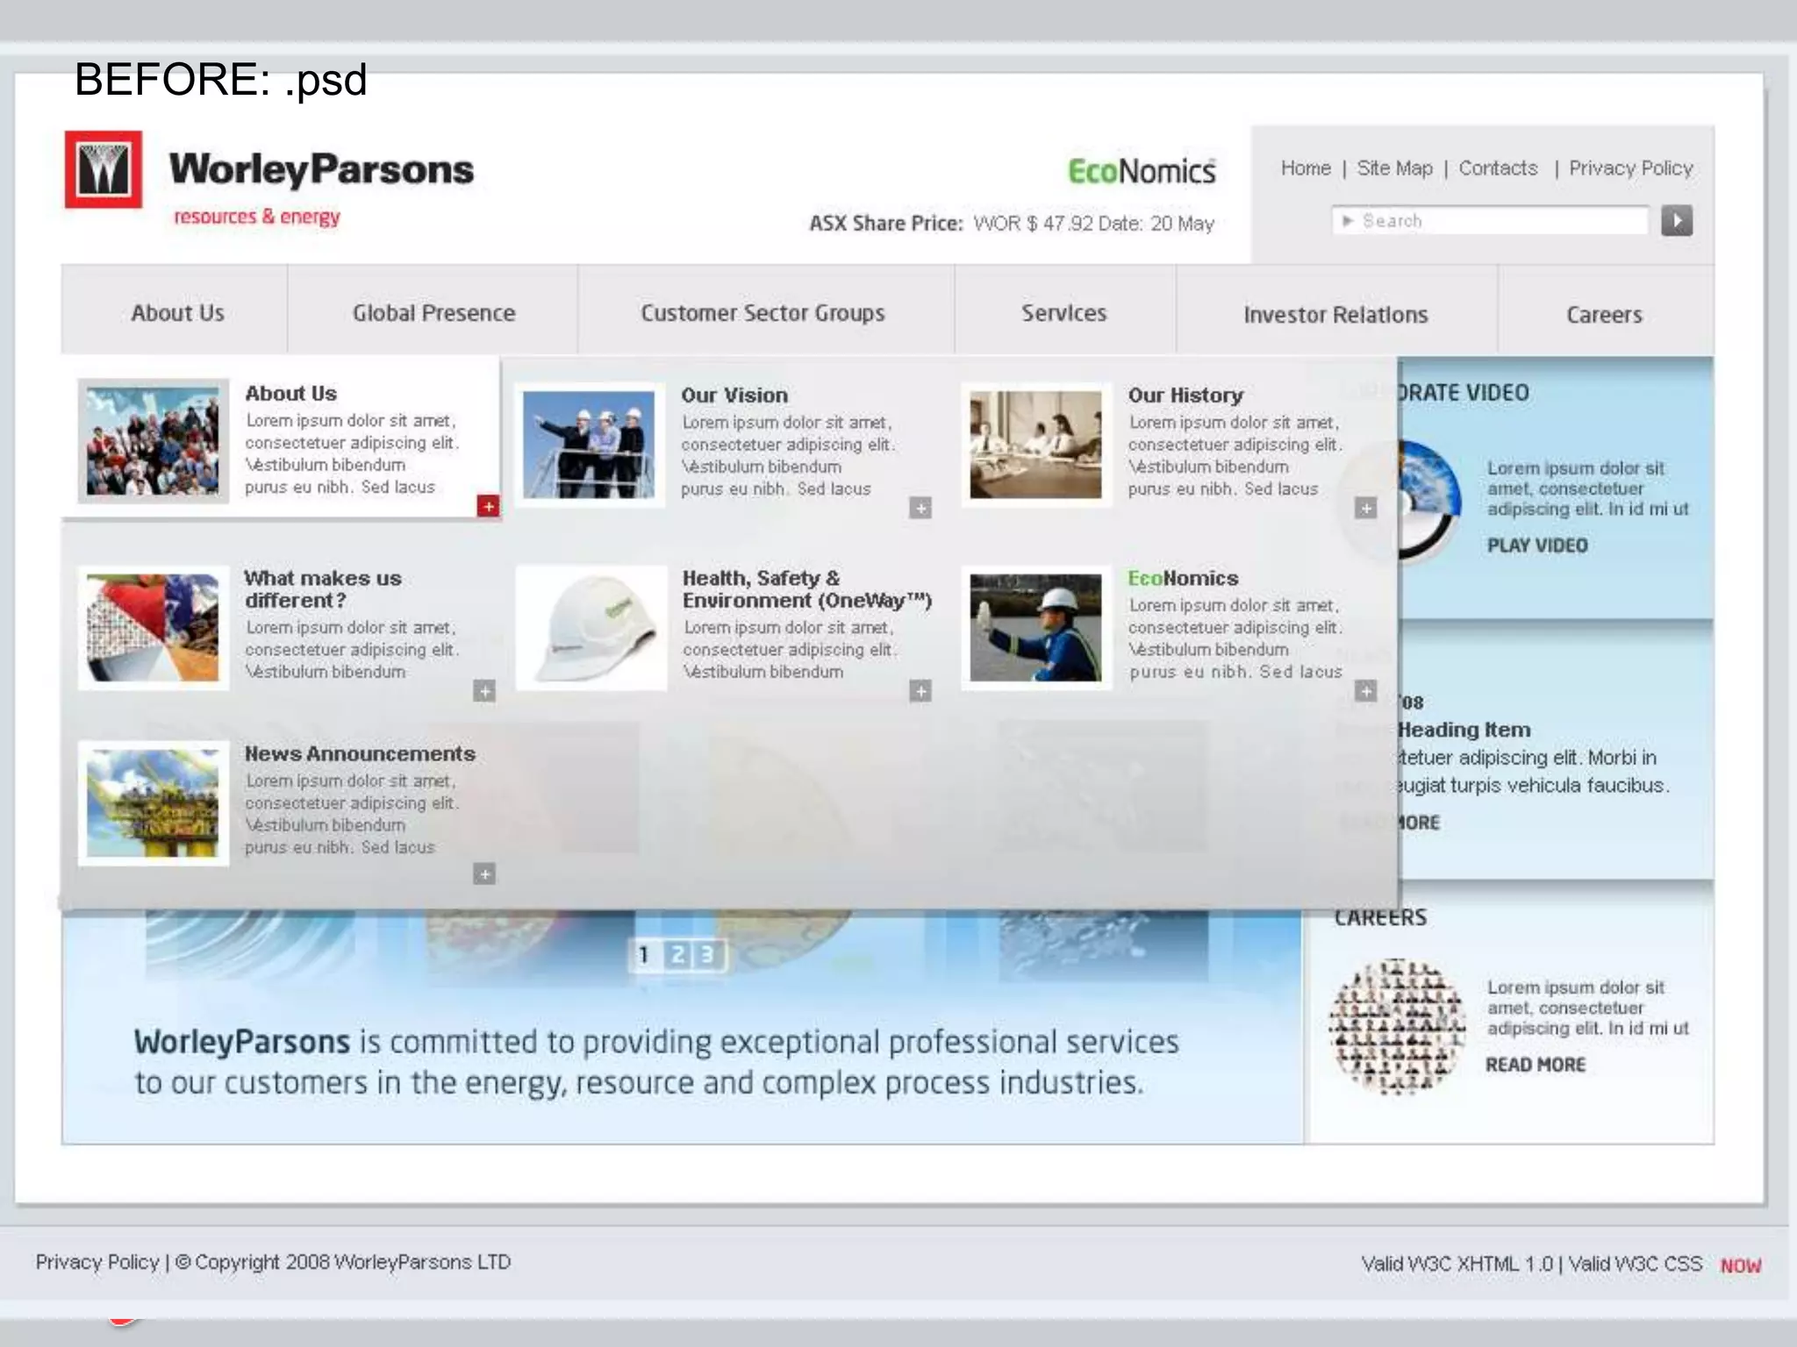Screen dimensions: 1797x1347
Task: Click the EcoNomics header logo
Action: [x=1141, y=171]
